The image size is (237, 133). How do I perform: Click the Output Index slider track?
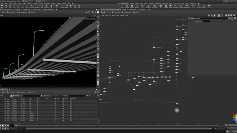click(224, 21)
